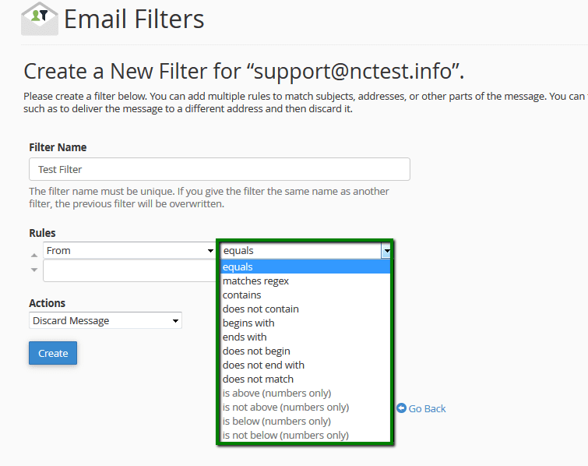
Task: Click the blue Create button
Action: tap(53, 353)
